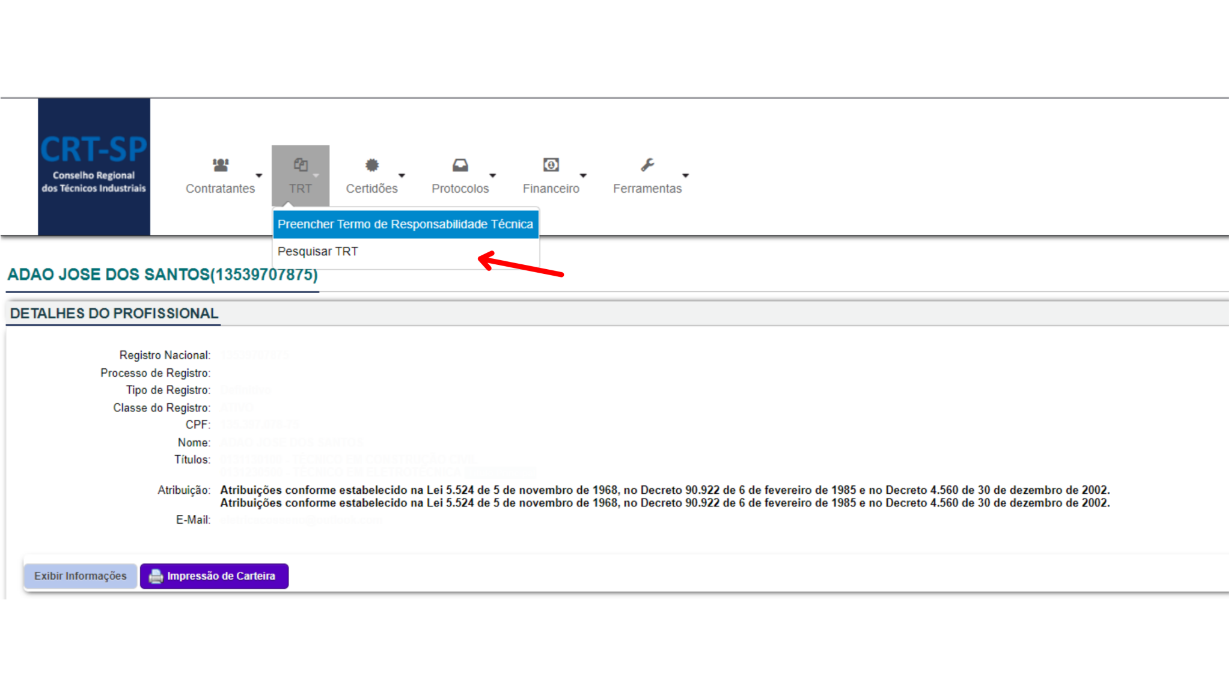Screen dimensions: 1231x692
Task: Open the TRT menu label
Action: [x=301, y=189]
